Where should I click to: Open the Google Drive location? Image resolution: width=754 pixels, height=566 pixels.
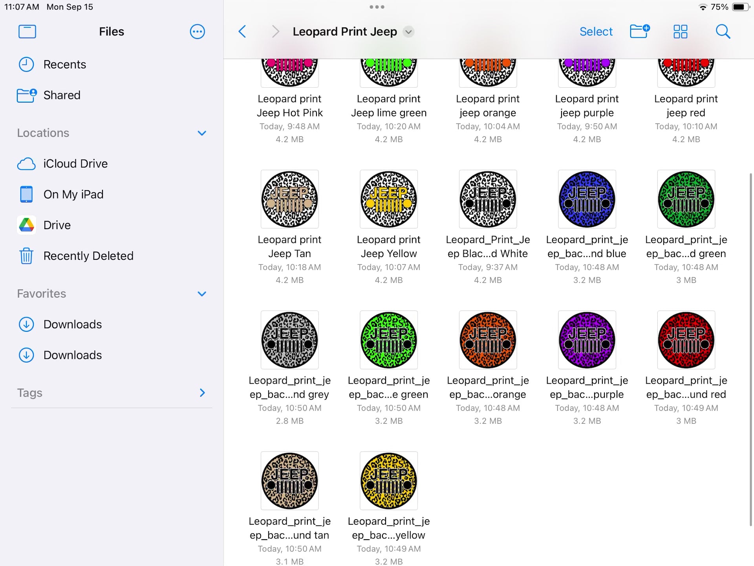pos(57,225)
